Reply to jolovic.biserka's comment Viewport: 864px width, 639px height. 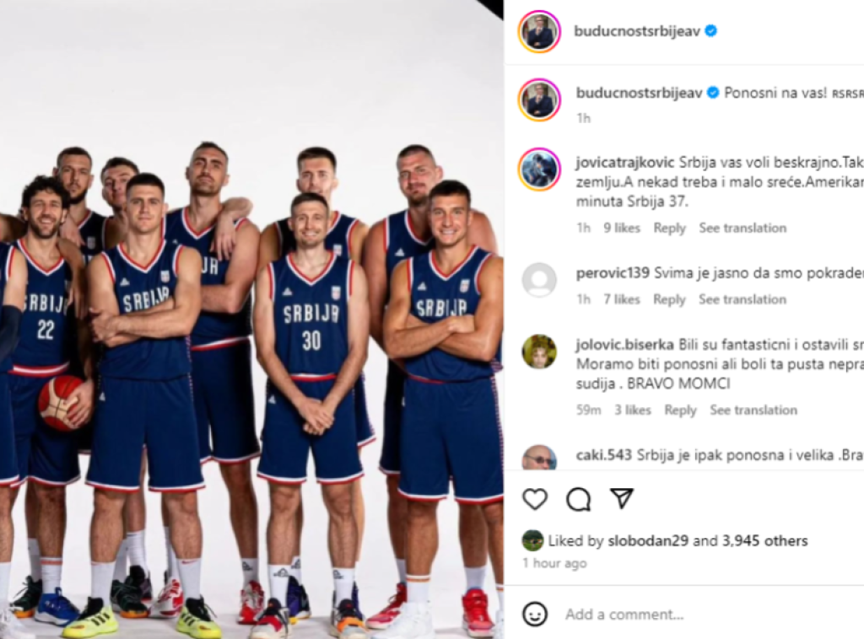(681, 410)
